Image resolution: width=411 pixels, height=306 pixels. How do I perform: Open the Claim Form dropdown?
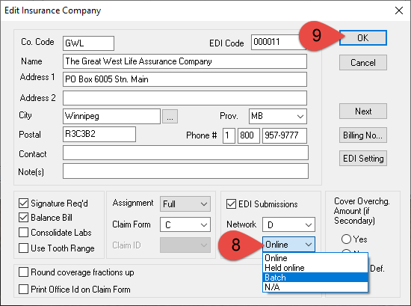click(x=185, y=224)
